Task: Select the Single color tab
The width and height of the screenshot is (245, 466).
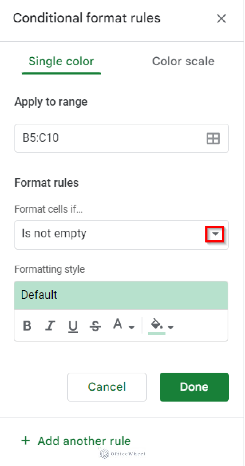Action: (x=61, y=61)
